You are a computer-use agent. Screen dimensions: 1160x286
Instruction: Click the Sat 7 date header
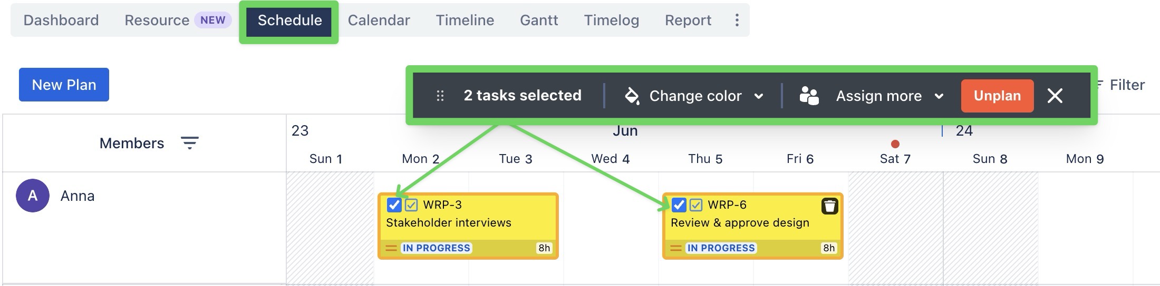coord(895,159)
